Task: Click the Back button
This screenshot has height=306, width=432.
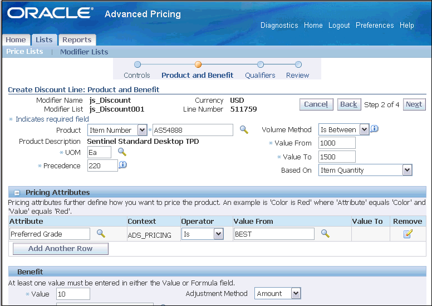Action: click(x=349, y=104)
